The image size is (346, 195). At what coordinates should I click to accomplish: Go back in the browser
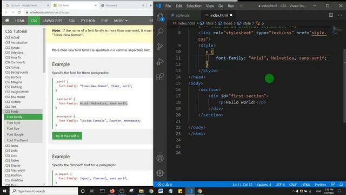tap(6, 12)
